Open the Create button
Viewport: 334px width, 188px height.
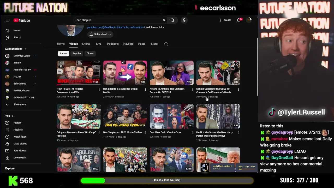tap(225, 20)
